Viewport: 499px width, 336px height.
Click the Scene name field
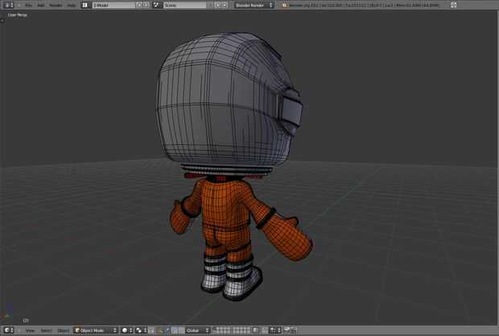click(x=185, y=5)
